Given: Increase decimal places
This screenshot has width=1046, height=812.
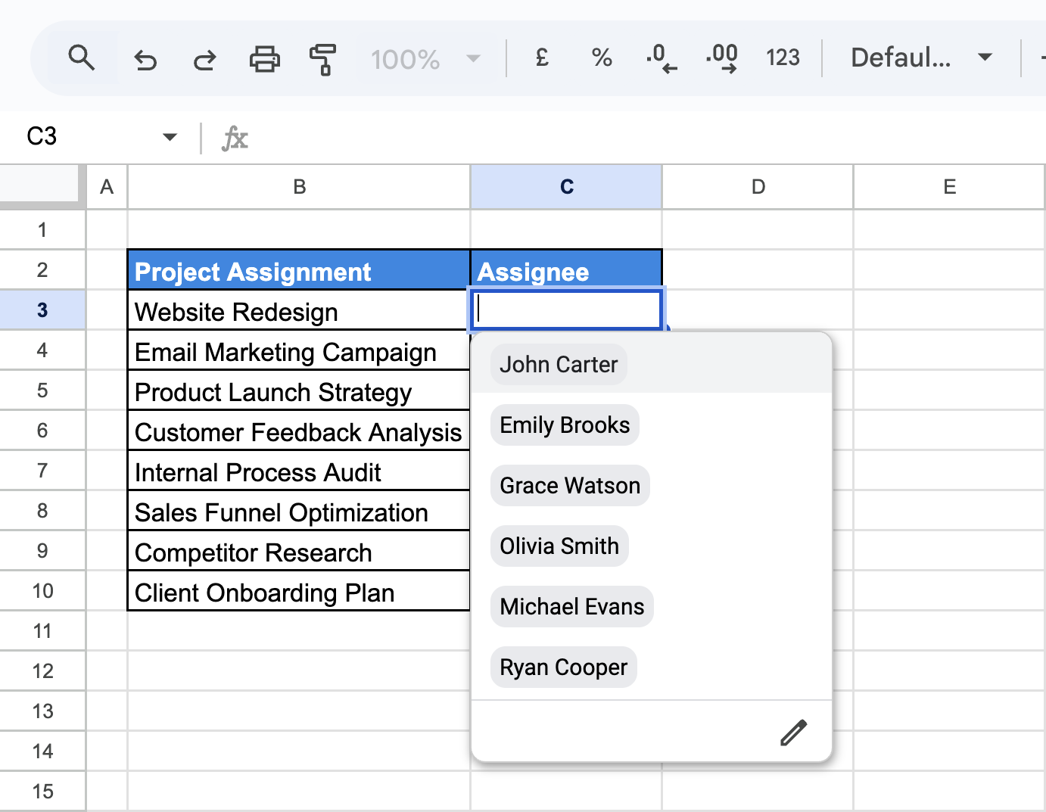Looking at the screenshot, I should coord(721,58).
